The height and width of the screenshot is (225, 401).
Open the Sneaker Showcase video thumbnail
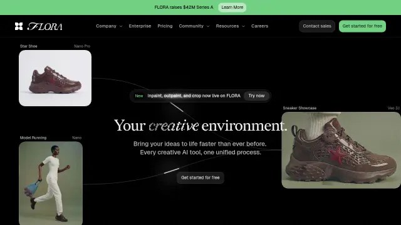(x=341, y=150)
